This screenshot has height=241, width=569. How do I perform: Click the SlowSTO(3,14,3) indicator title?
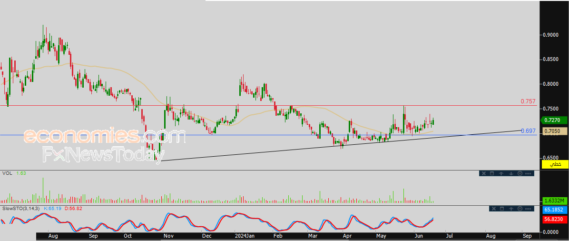pos(21,209)
